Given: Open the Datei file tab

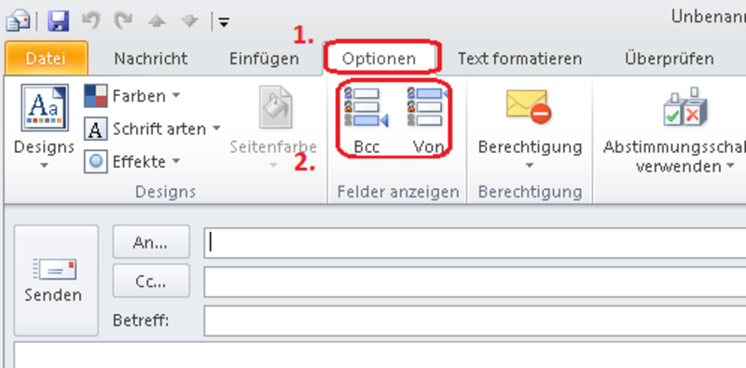Looking at the screenshot, I should tap(46, 59).
